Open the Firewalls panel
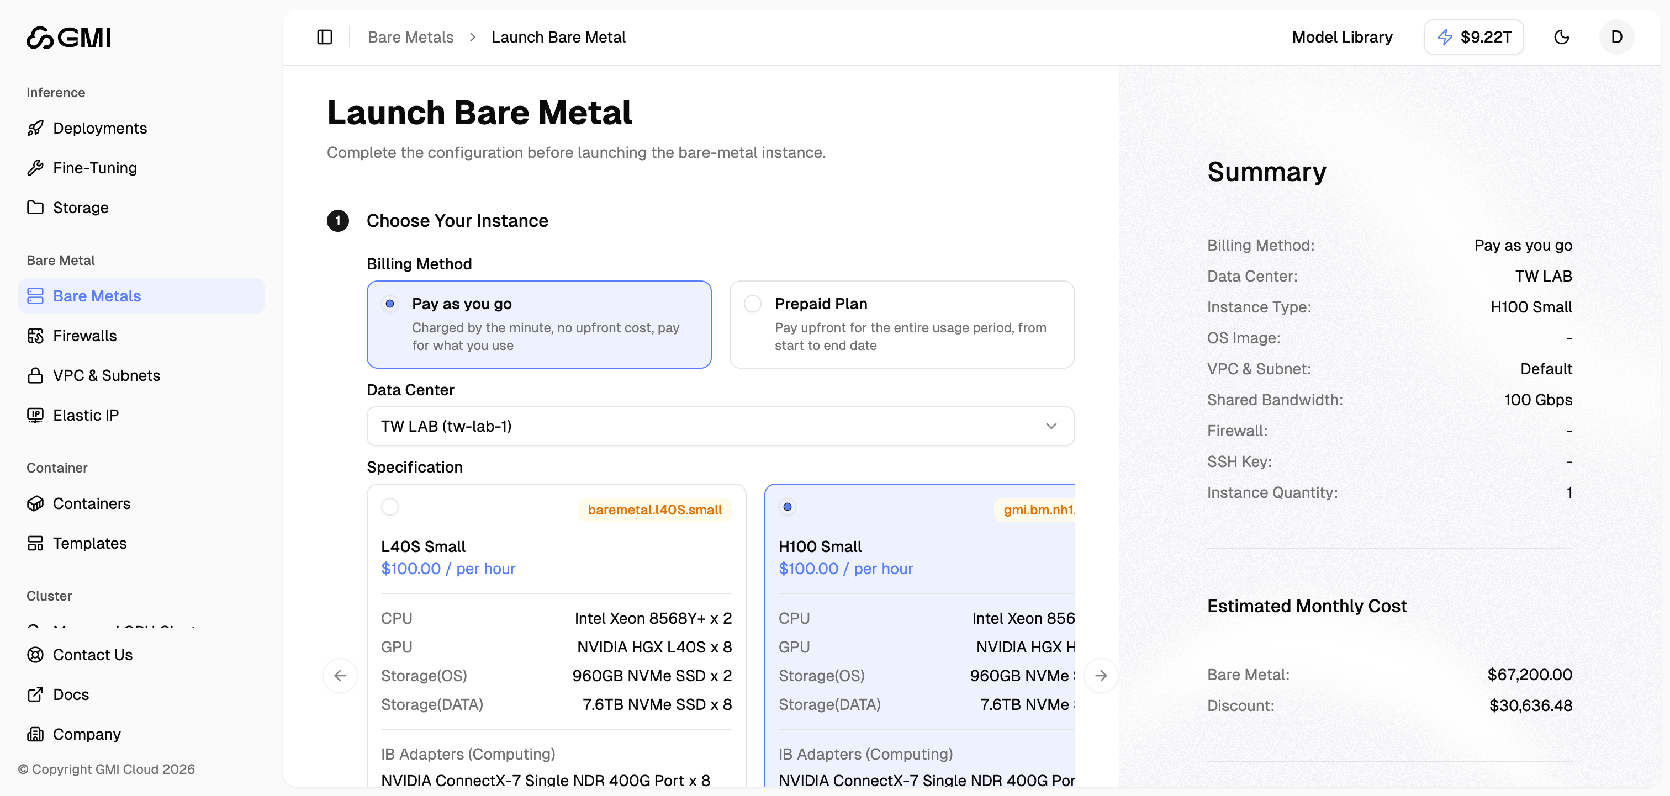Viewport: 1670px width, 796px height. pos(84,336)
